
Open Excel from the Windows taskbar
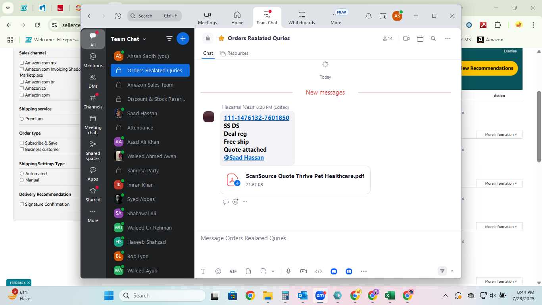390,295
